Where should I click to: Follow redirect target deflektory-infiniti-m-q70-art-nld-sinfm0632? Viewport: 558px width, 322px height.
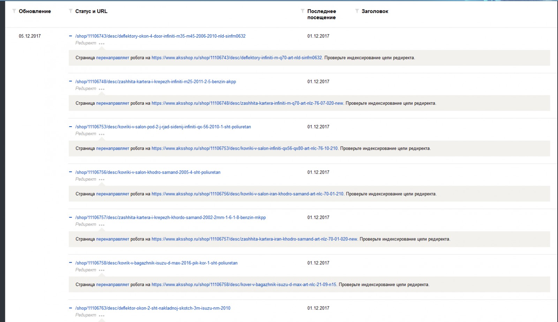tap(237, 58)
